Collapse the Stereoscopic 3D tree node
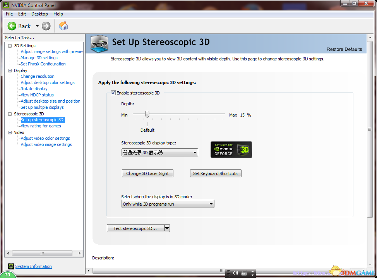Image resolution: width=377 pixels, height=278 pixels. coord(10,114)
